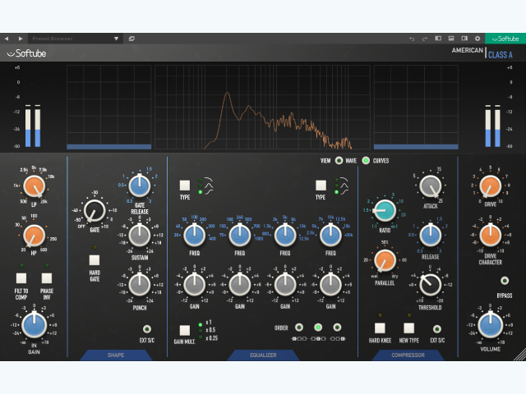
Task: Click the HP filter knob
Action: [34, 236]
